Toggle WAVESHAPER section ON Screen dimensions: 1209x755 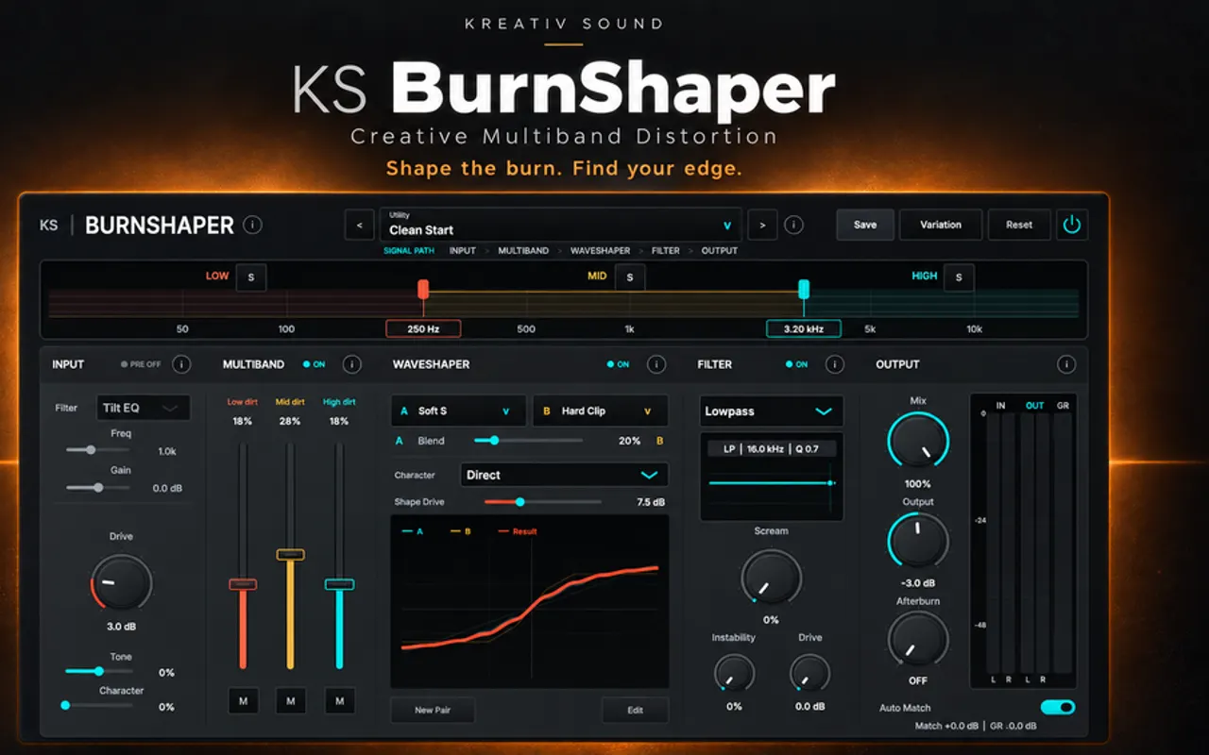pyautogui.click(x=618, y=364)
